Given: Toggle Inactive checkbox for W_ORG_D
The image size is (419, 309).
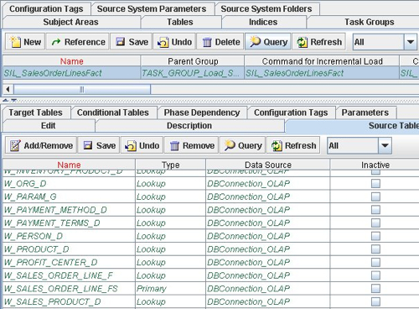Looking at the screenshot, I should [x=375, y=184].
